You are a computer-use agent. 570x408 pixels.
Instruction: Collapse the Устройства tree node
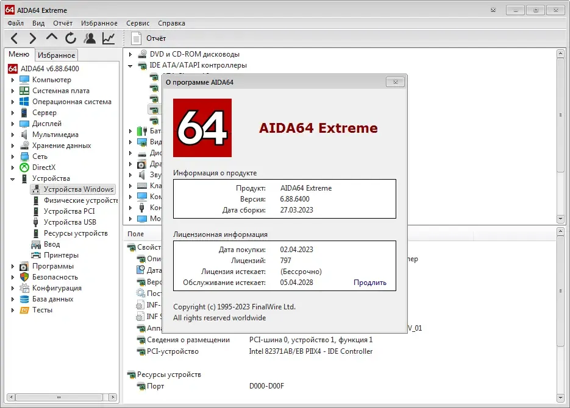point(13,178)
